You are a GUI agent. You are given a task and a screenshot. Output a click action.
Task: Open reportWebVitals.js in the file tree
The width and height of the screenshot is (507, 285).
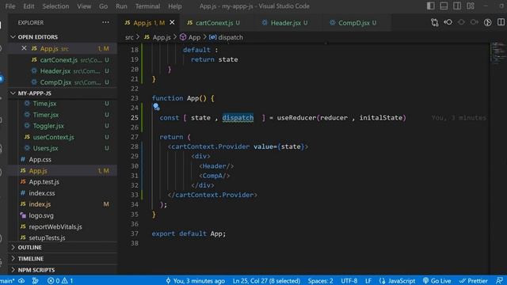62,226
